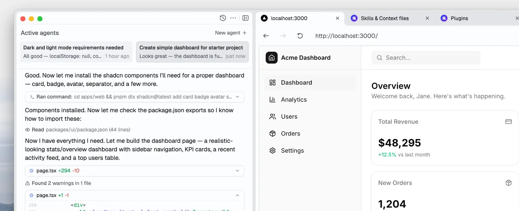The height and width of the screenshot is (211, 519).
Task: Select Dark and light mode requirements agent
Action: coord(76,52)
